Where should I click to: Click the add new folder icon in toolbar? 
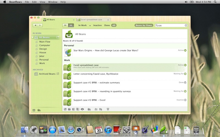pos(89,109)
